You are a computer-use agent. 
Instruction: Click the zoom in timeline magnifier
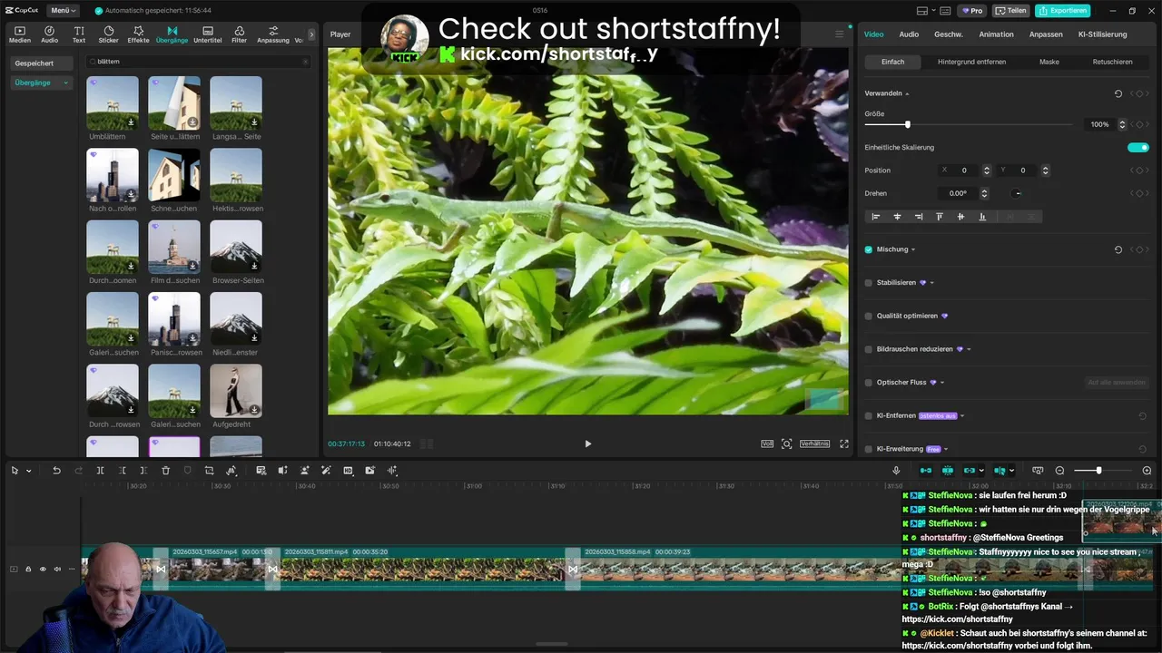tap(1147, 471)
